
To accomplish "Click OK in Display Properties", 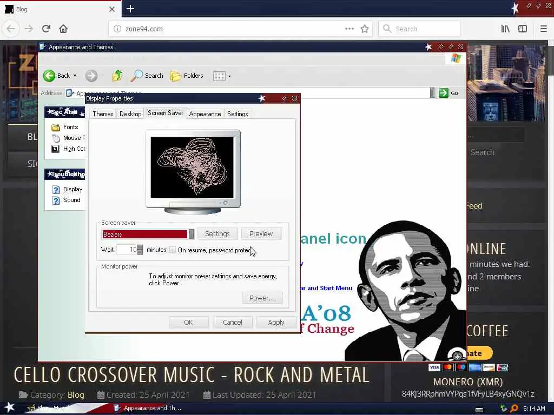I will (x=189, y=322).
